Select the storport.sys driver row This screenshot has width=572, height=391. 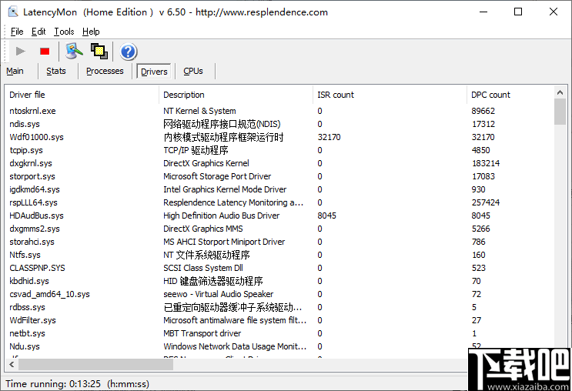[x=279, y=176]
